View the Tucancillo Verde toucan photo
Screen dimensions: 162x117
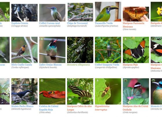tap(108, 12)
